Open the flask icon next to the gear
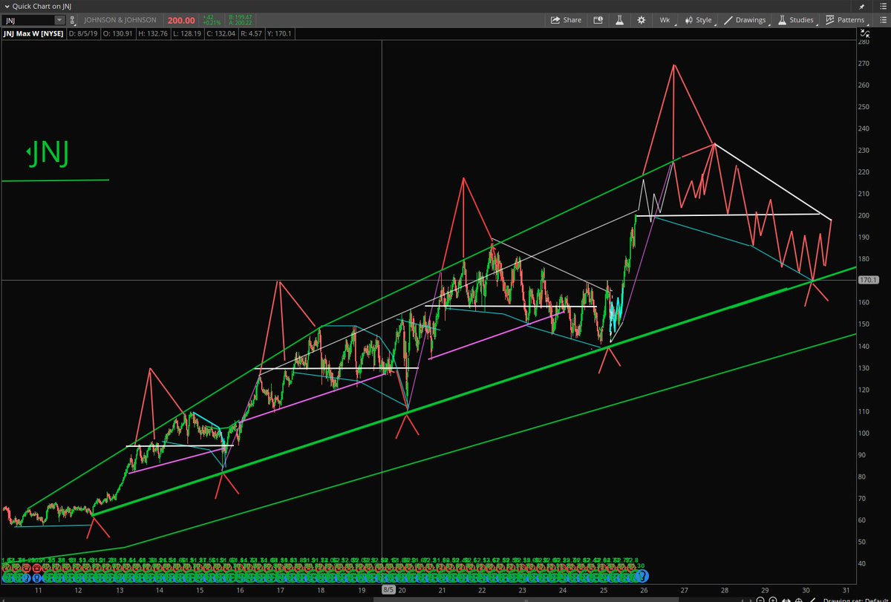Viewport: 891px width, 602px height. point(621,20)
